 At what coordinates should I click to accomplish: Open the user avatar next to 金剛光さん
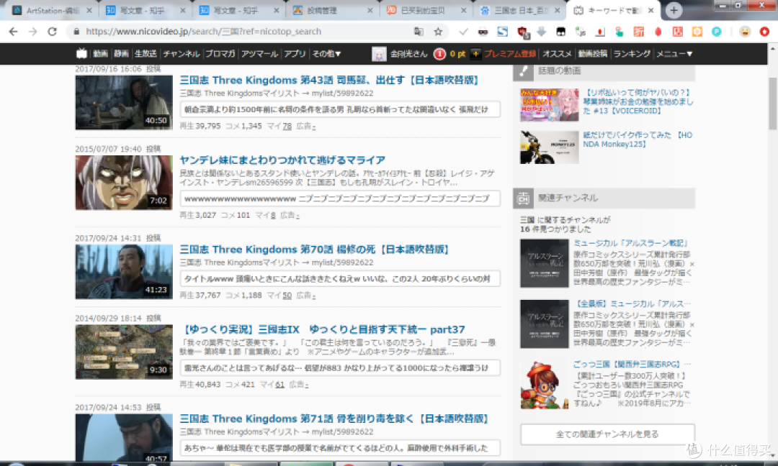[x=379, y=54]
